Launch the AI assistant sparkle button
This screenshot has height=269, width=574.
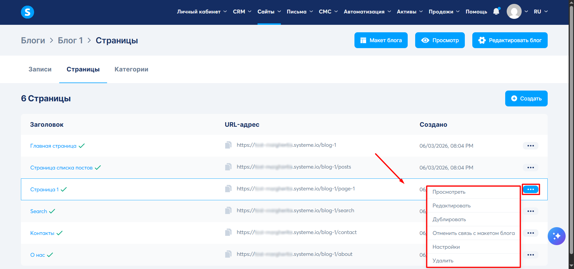tap(557, 236)
